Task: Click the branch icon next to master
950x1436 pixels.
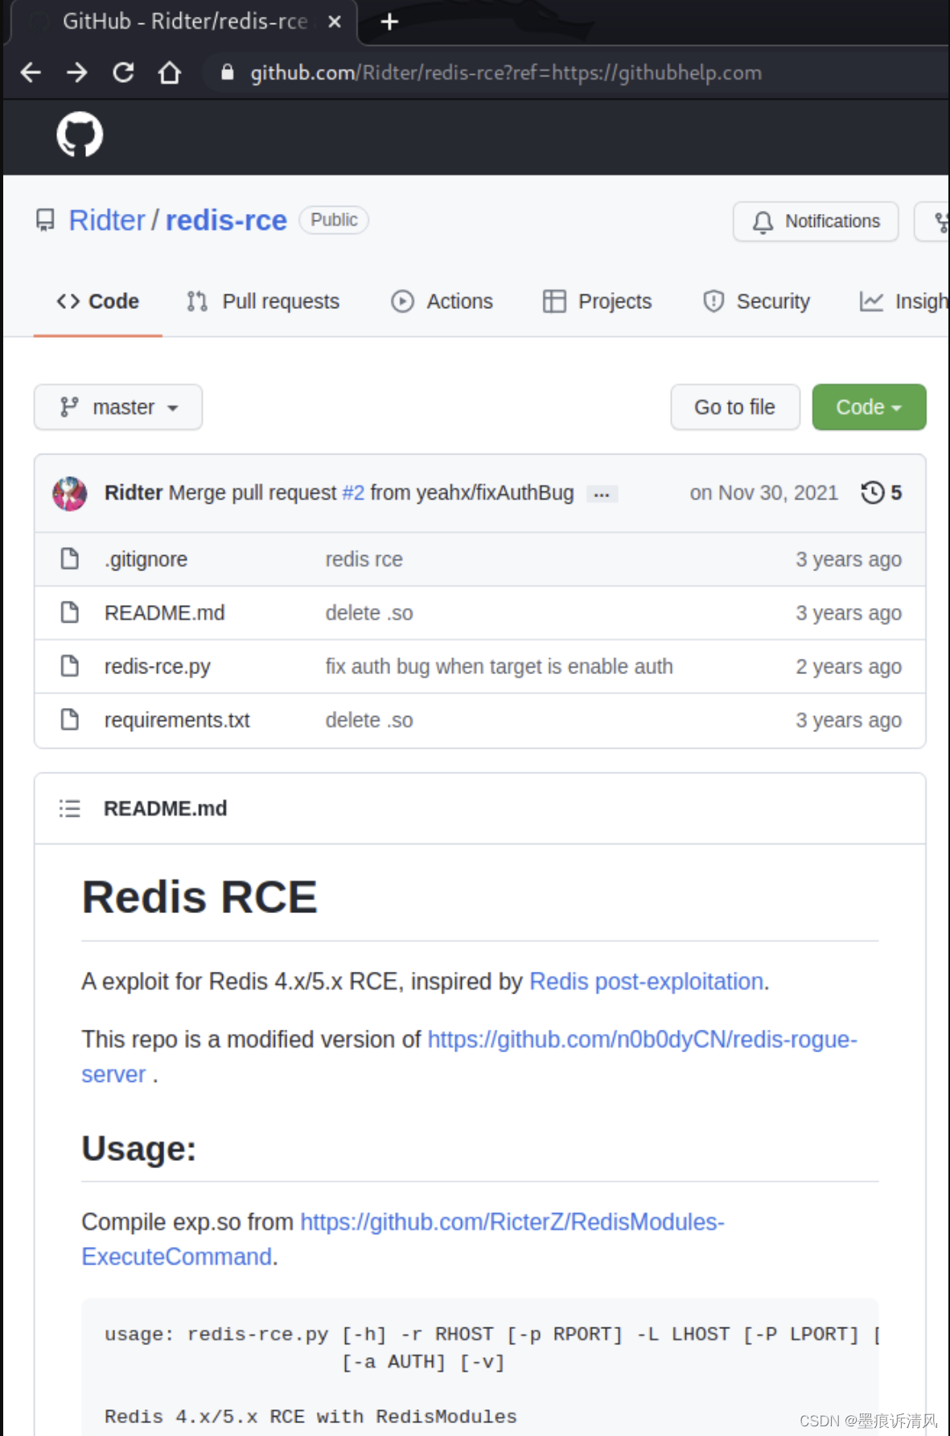Action: (69, 407)
